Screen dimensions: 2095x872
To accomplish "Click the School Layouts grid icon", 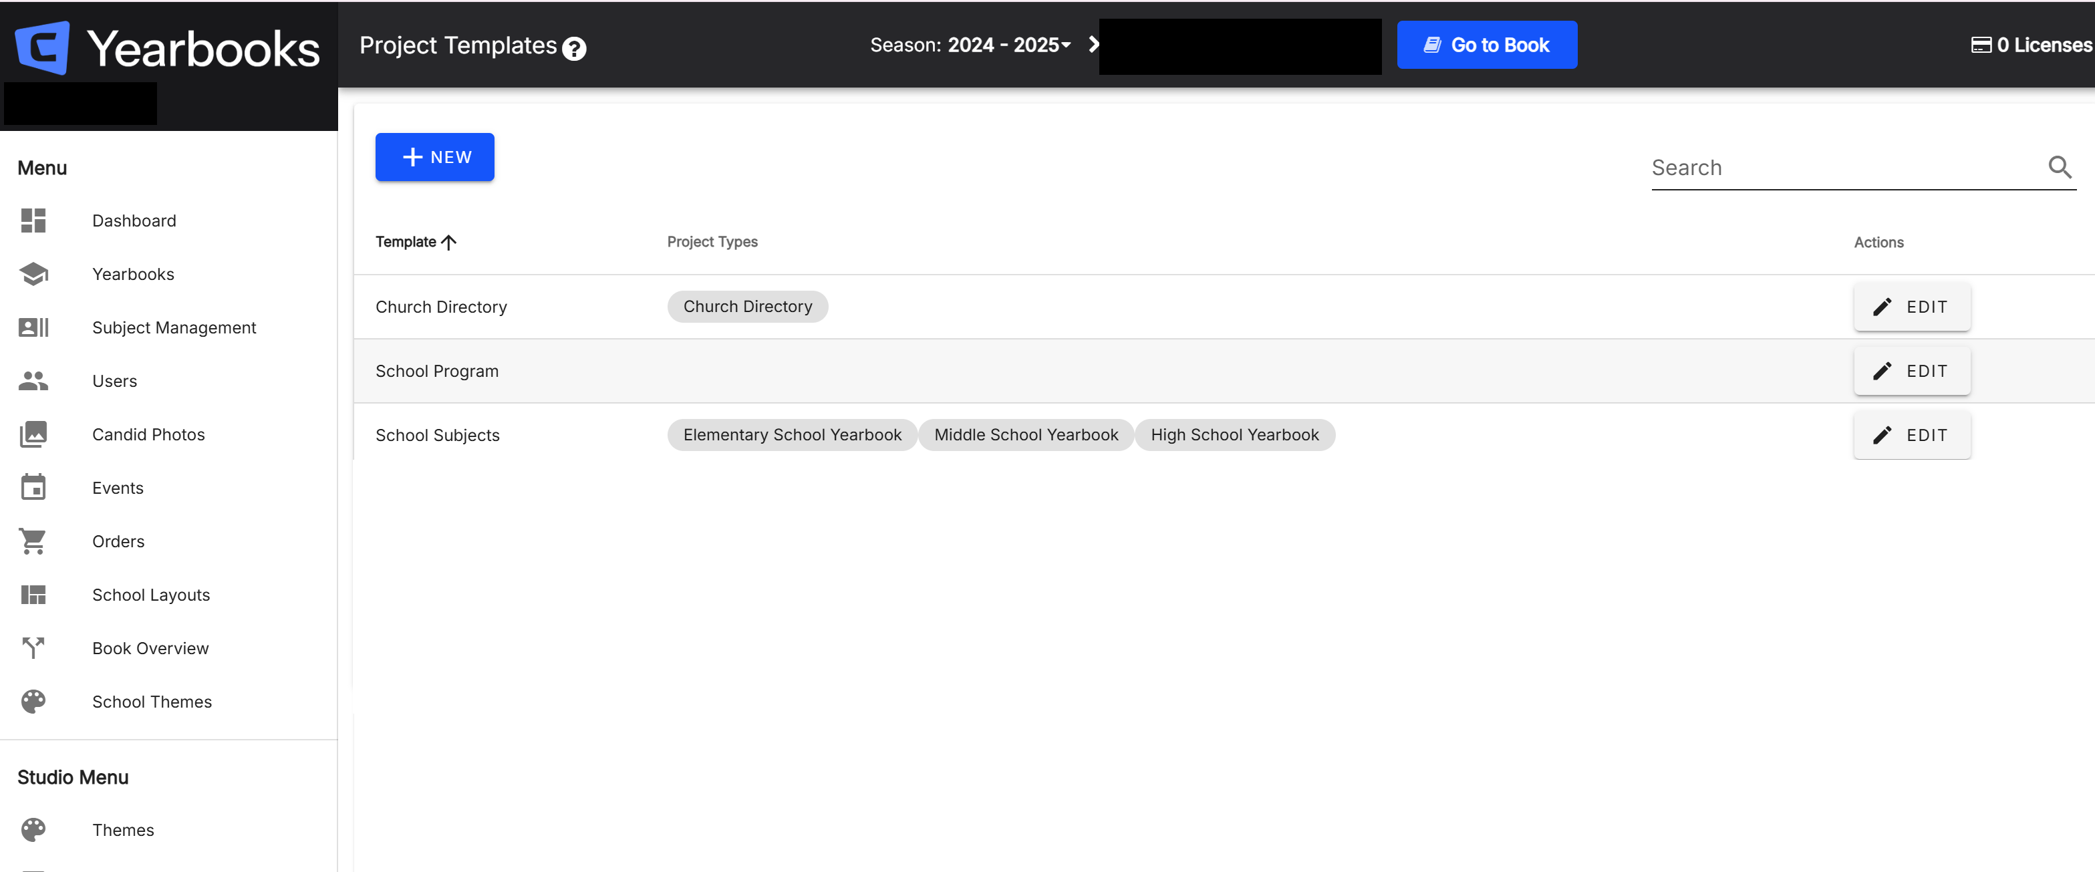I will click(x=33, y=595).
